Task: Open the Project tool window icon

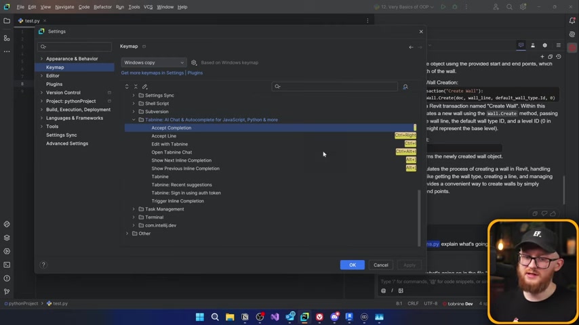Action: pos(7,21)
